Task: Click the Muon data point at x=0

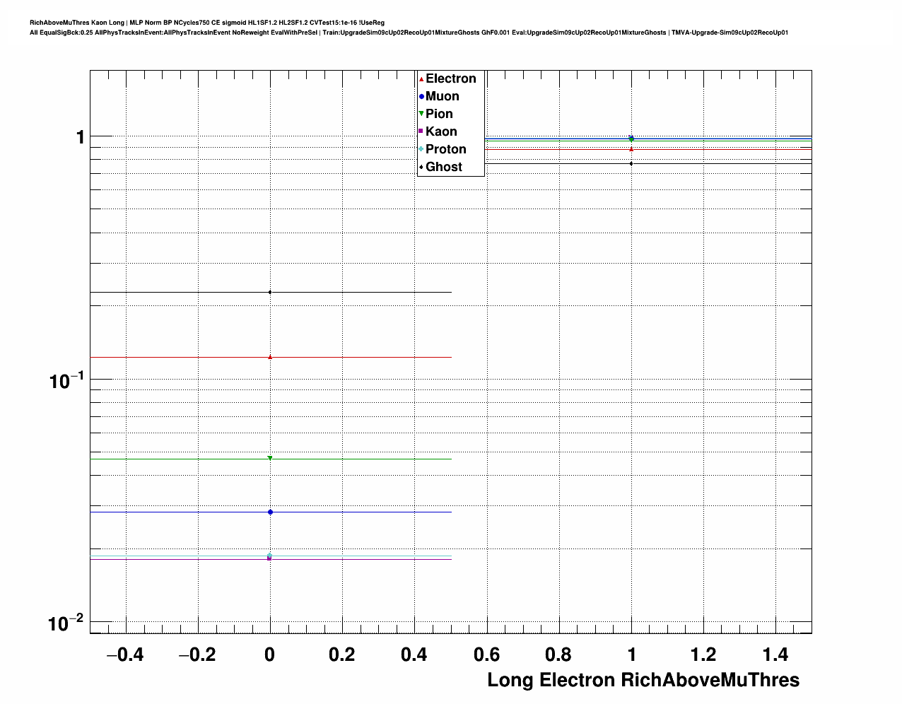Action: [270, 512]
